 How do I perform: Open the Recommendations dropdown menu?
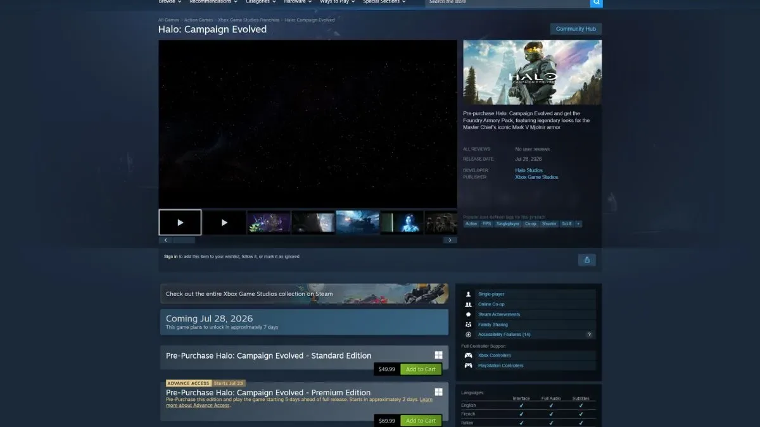tap(213, 2)
